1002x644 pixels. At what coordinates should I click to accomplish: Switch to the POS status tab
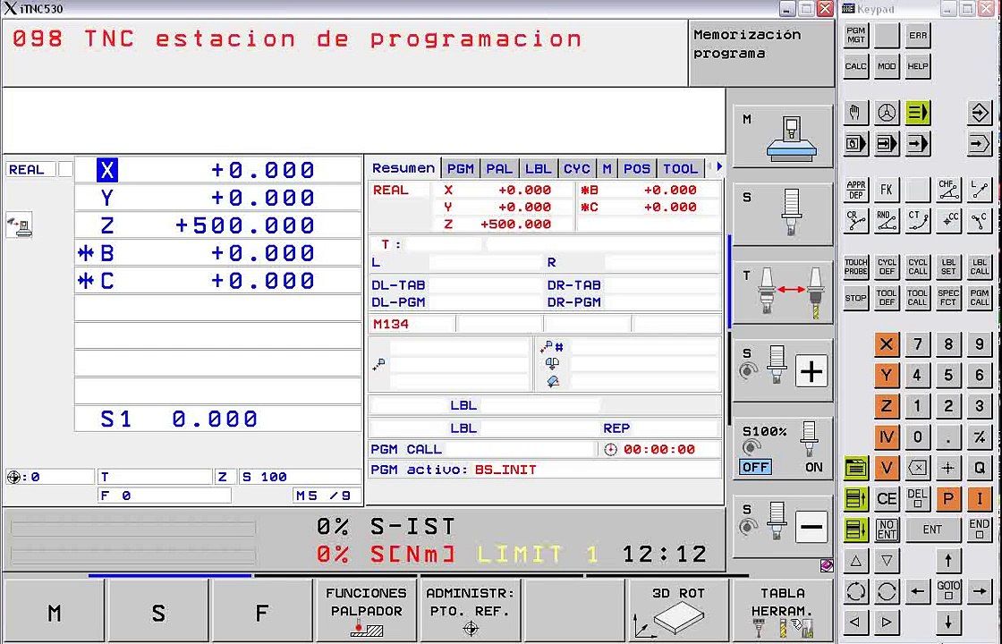pyautogui.click(x=636, y=169)
